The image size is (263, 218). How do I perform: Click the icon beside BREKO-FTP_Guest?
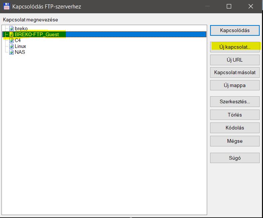pyautogui.click(x=11, y=34)
